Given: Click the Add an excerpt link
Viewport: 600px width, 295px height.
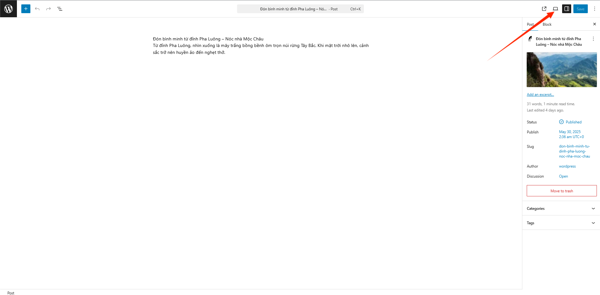Looking at the screenshot, I should tap(540, 95).
